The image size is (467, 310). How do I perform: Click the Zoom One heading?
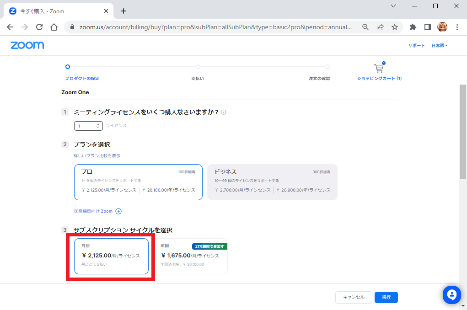point(75,92)
